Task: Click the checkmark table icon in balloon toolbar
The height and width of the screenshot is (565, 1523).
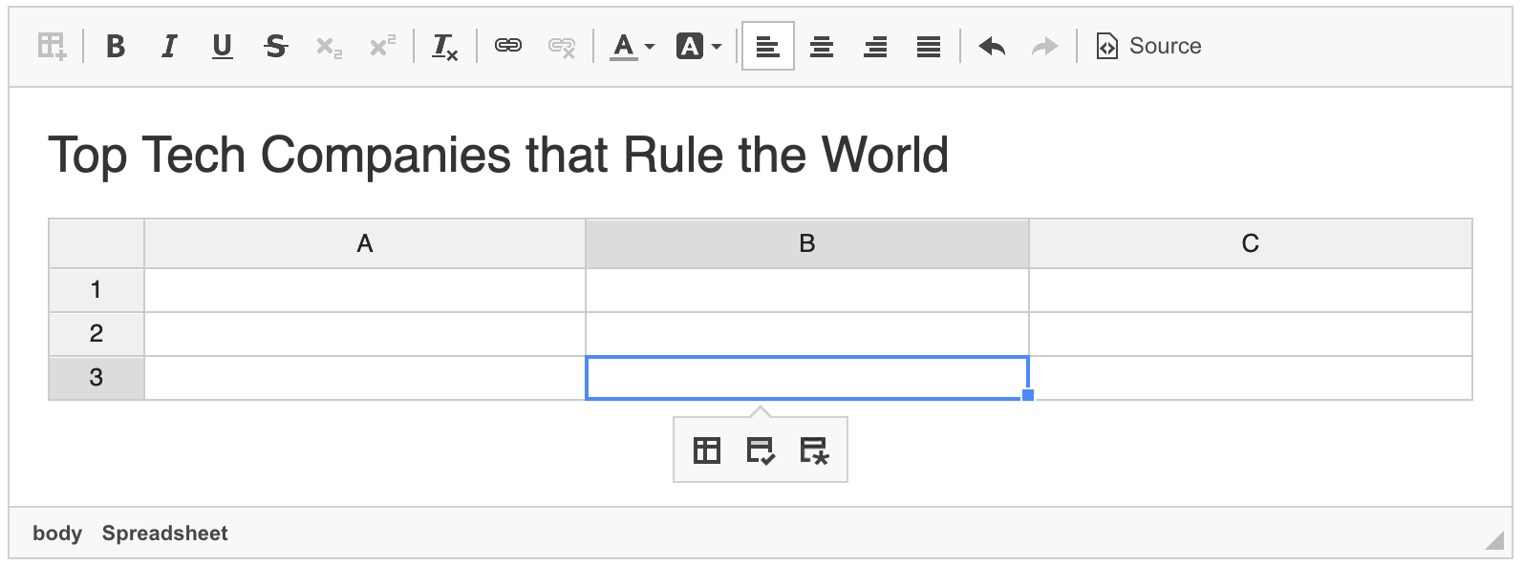Action: tap(761, 450)
